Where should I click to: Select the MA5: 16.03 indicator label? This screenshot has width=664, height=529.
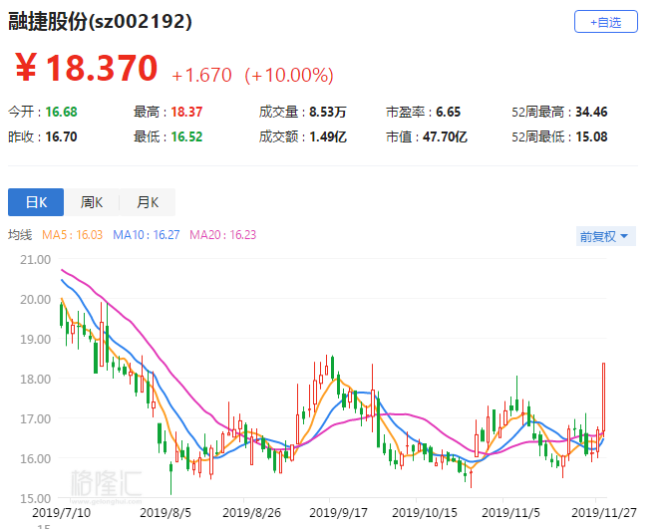coord(73,235)
